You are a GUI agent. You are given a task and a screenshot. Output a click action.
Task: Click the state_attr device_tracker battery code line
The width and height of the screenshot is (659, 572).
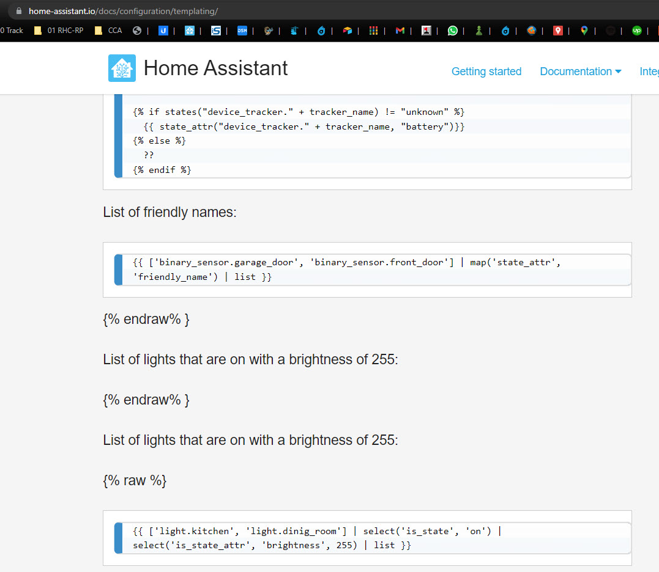point(304,127)
